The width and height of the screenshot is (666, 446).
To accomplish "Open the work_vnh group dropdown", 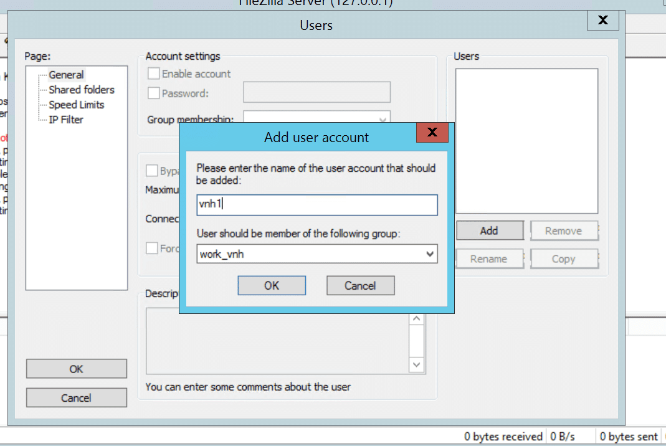I will click(x=429, y=254).
